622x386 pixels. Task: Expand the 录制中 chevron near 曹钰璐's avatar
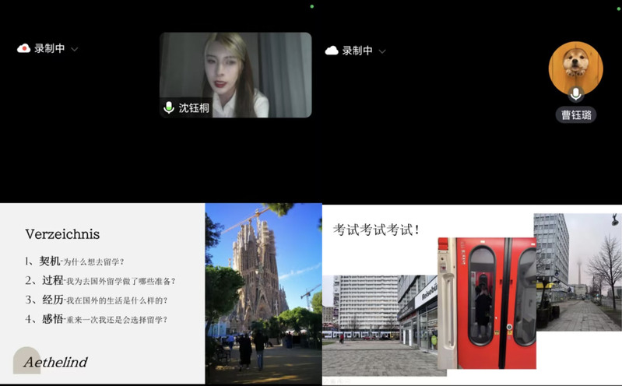[382, 51]
